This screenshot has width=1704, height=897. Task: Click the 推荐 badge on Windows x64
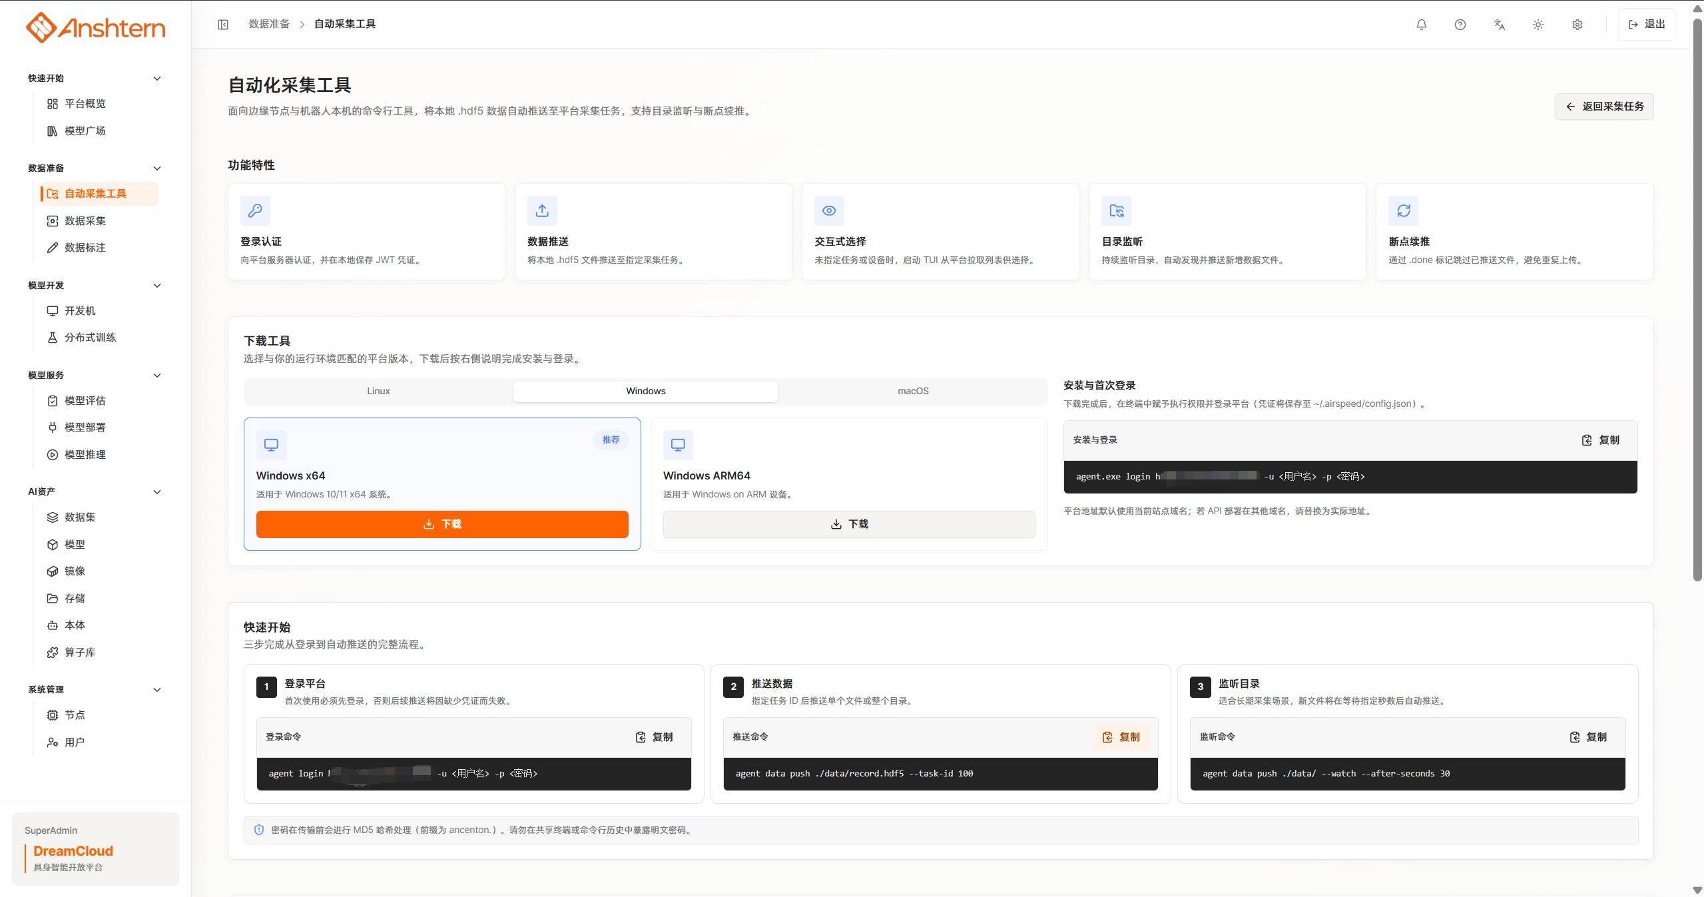coord(611,440)
